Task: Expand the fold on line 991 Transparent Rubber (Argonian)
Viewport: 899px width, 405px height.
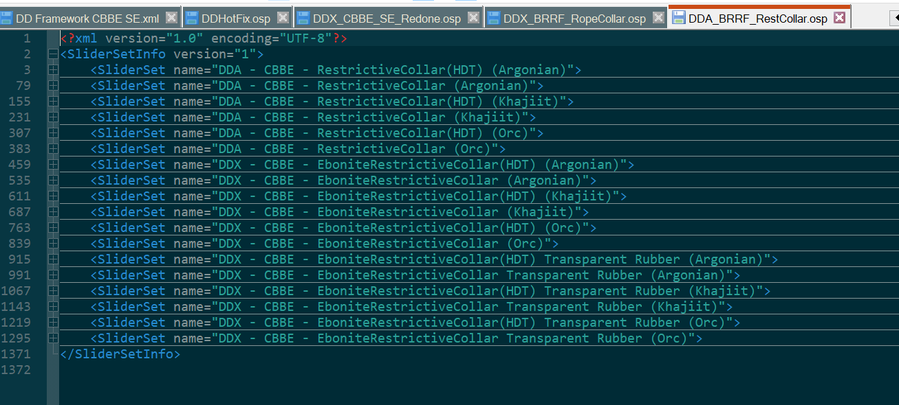Action: coord(53,275)
